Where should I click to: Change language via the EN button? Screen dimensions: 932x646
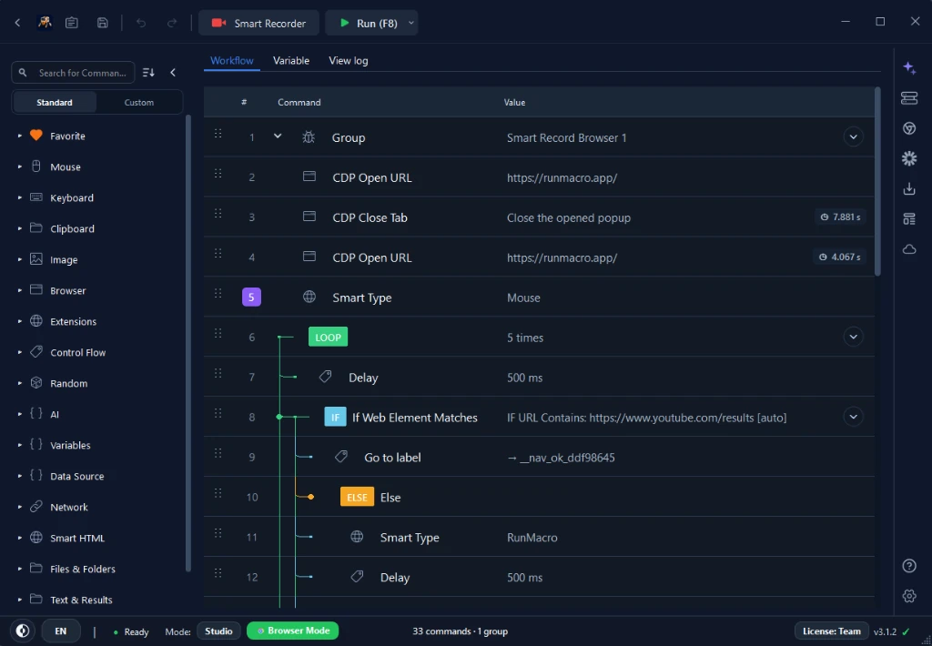[x=61, y=631]
